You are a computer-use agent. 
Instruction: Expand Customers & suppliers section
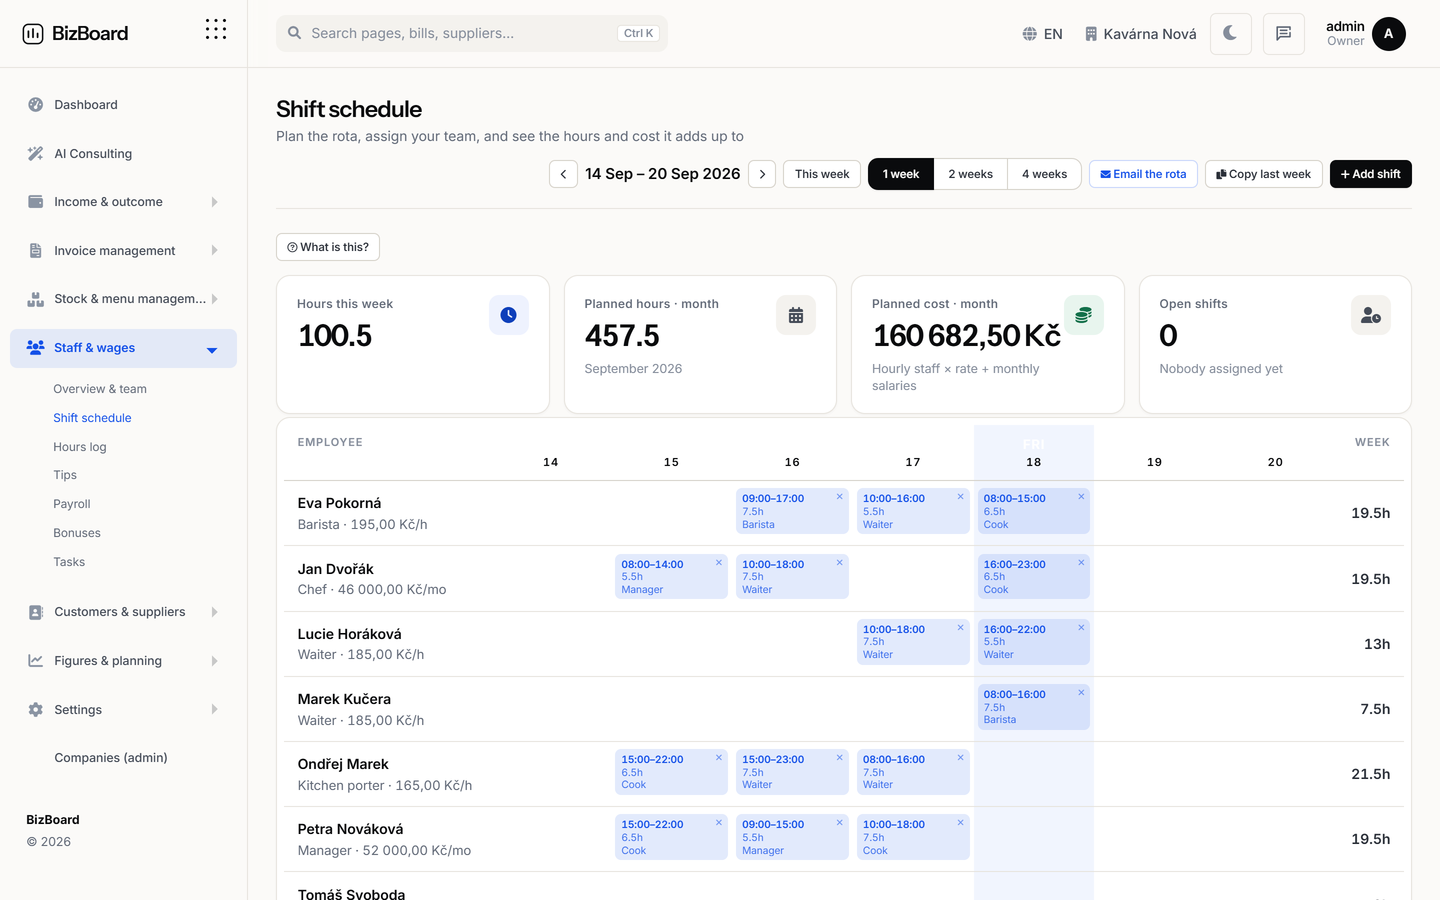coord(123,612)
